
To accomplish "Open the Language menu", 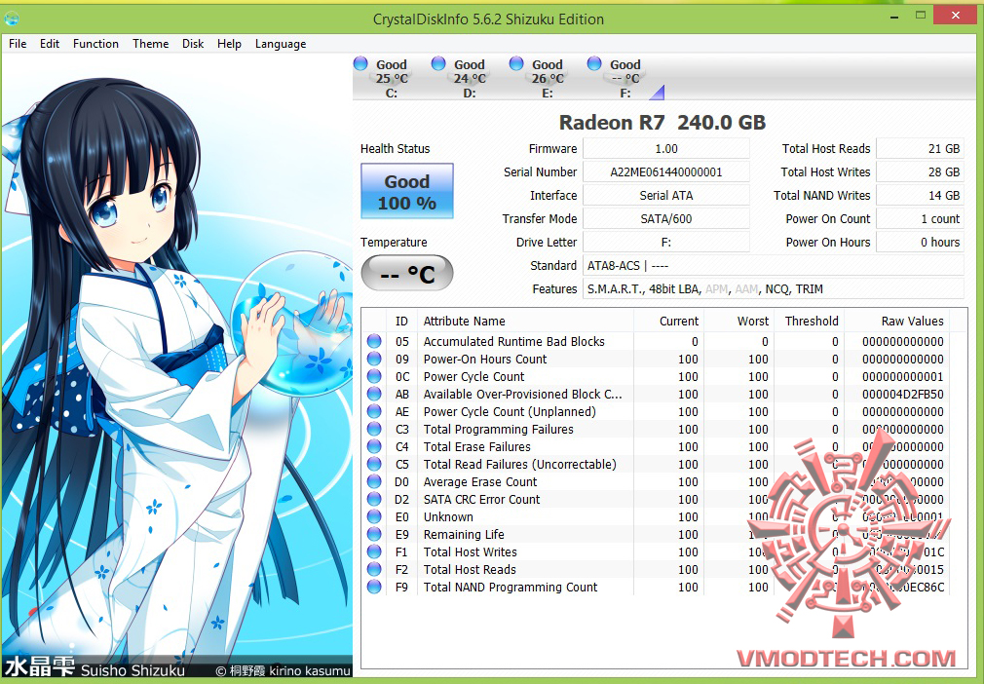I will click(x=281, y=43).
